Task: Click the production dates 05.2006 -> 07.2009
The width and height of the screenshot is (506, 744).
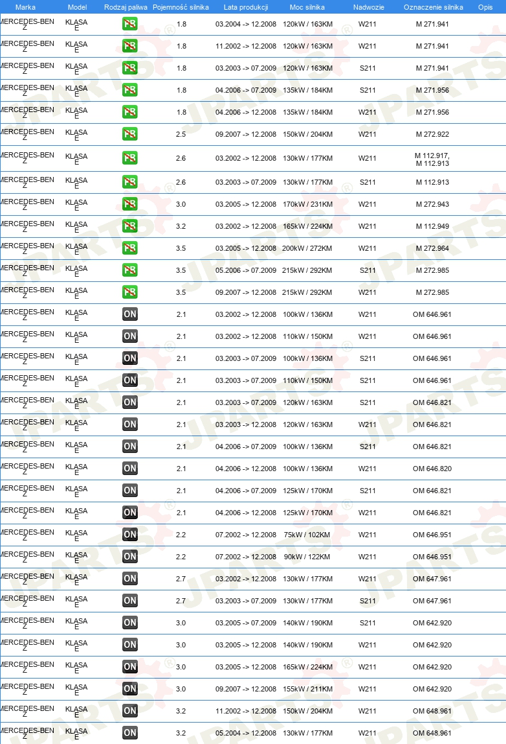Action: tap(245, 270)
